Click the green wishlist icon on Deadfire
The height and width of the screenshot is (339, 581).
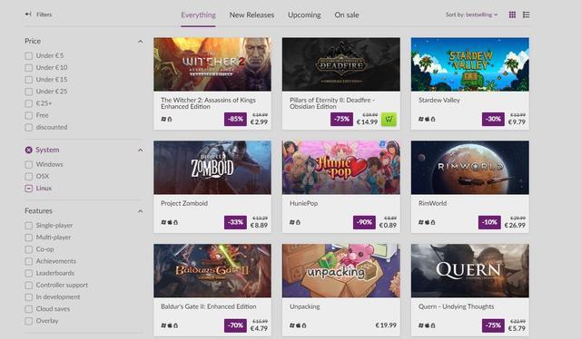click(389, 120)
